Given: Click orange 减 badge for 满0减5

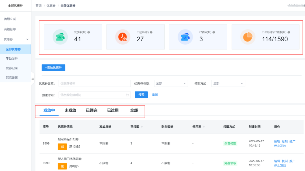Looking at the screenshot, I should [x=62, y=166].
